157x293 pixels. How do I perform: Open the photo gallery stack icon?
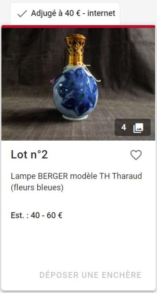pyautogui.click(x=138, y=128)
